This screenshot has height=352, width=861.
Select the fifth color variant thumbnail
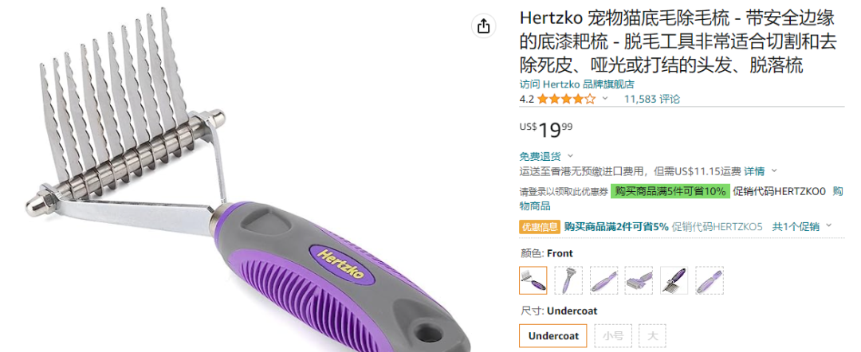click(674, 280)
